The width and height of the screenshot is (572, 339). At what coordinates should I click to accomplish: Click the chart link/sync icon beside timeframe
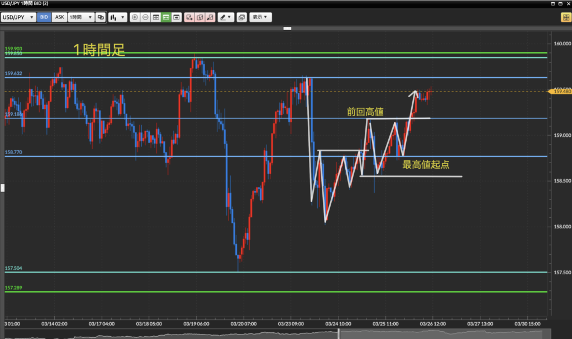tap(101, 17)
